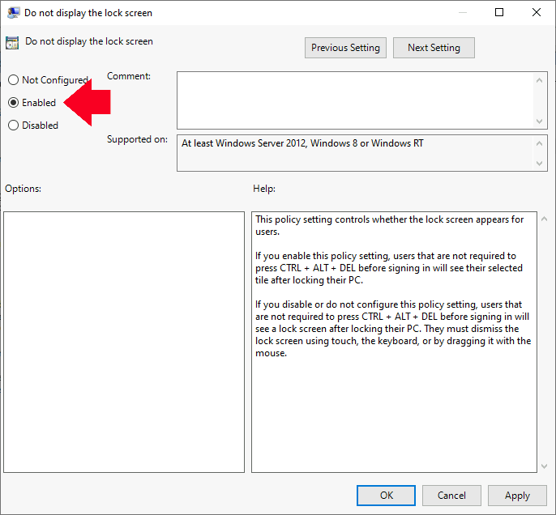Click inside the Comment text box
This screenshot has width=556, height=515.
pos(355,100)
